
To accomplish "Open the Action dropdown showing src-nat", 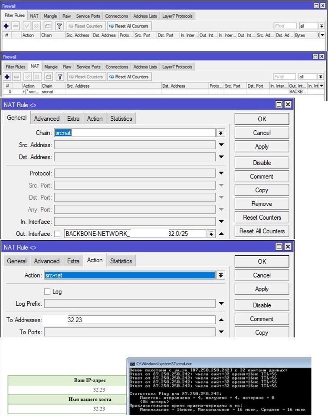I will point(221,275).
